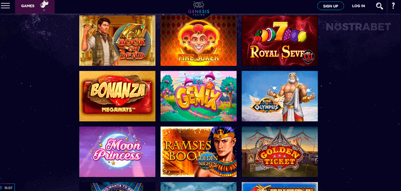The width and height of the screenshot is (401, 191).
Task: Open Bonanza Megaways game tile
Action: pyautogui.click(x=117, y=96)
